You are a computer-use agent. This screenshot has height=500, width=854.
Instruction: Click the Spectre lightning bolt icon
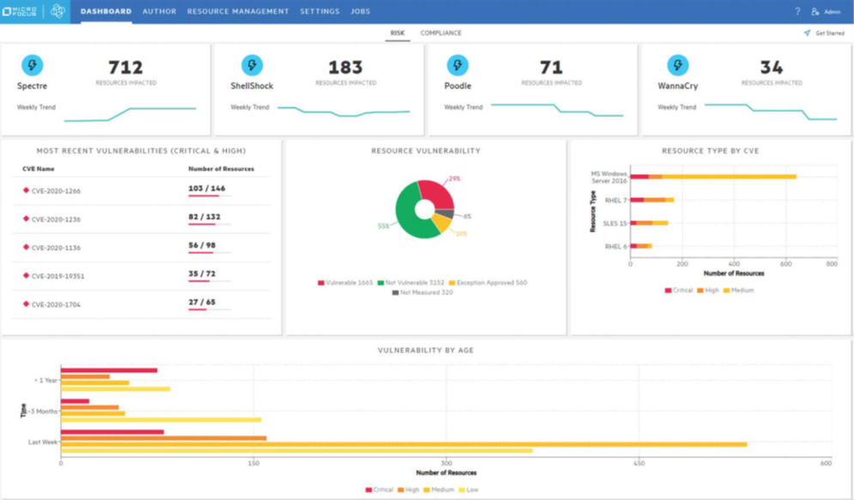pyautogui.click(x=32, y=65)
